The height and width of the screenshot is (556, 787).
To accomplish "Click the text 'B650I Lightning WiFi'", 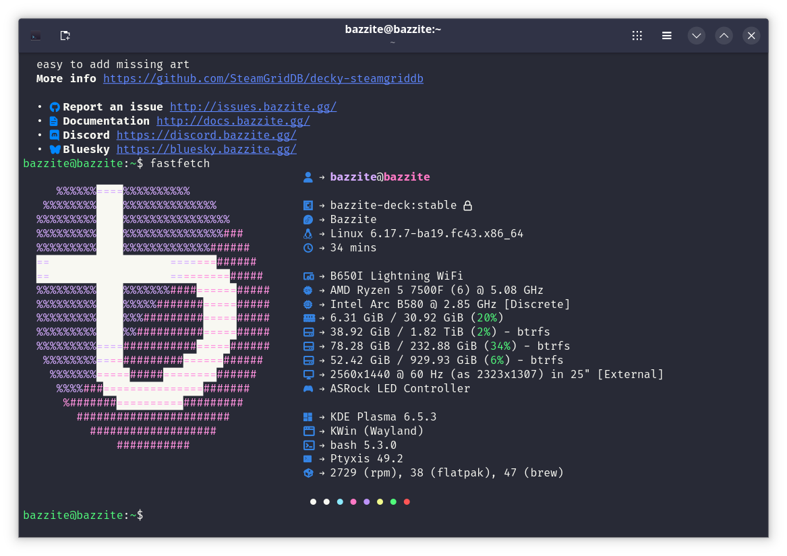I will pyautogui.click(x=397, y=276).
